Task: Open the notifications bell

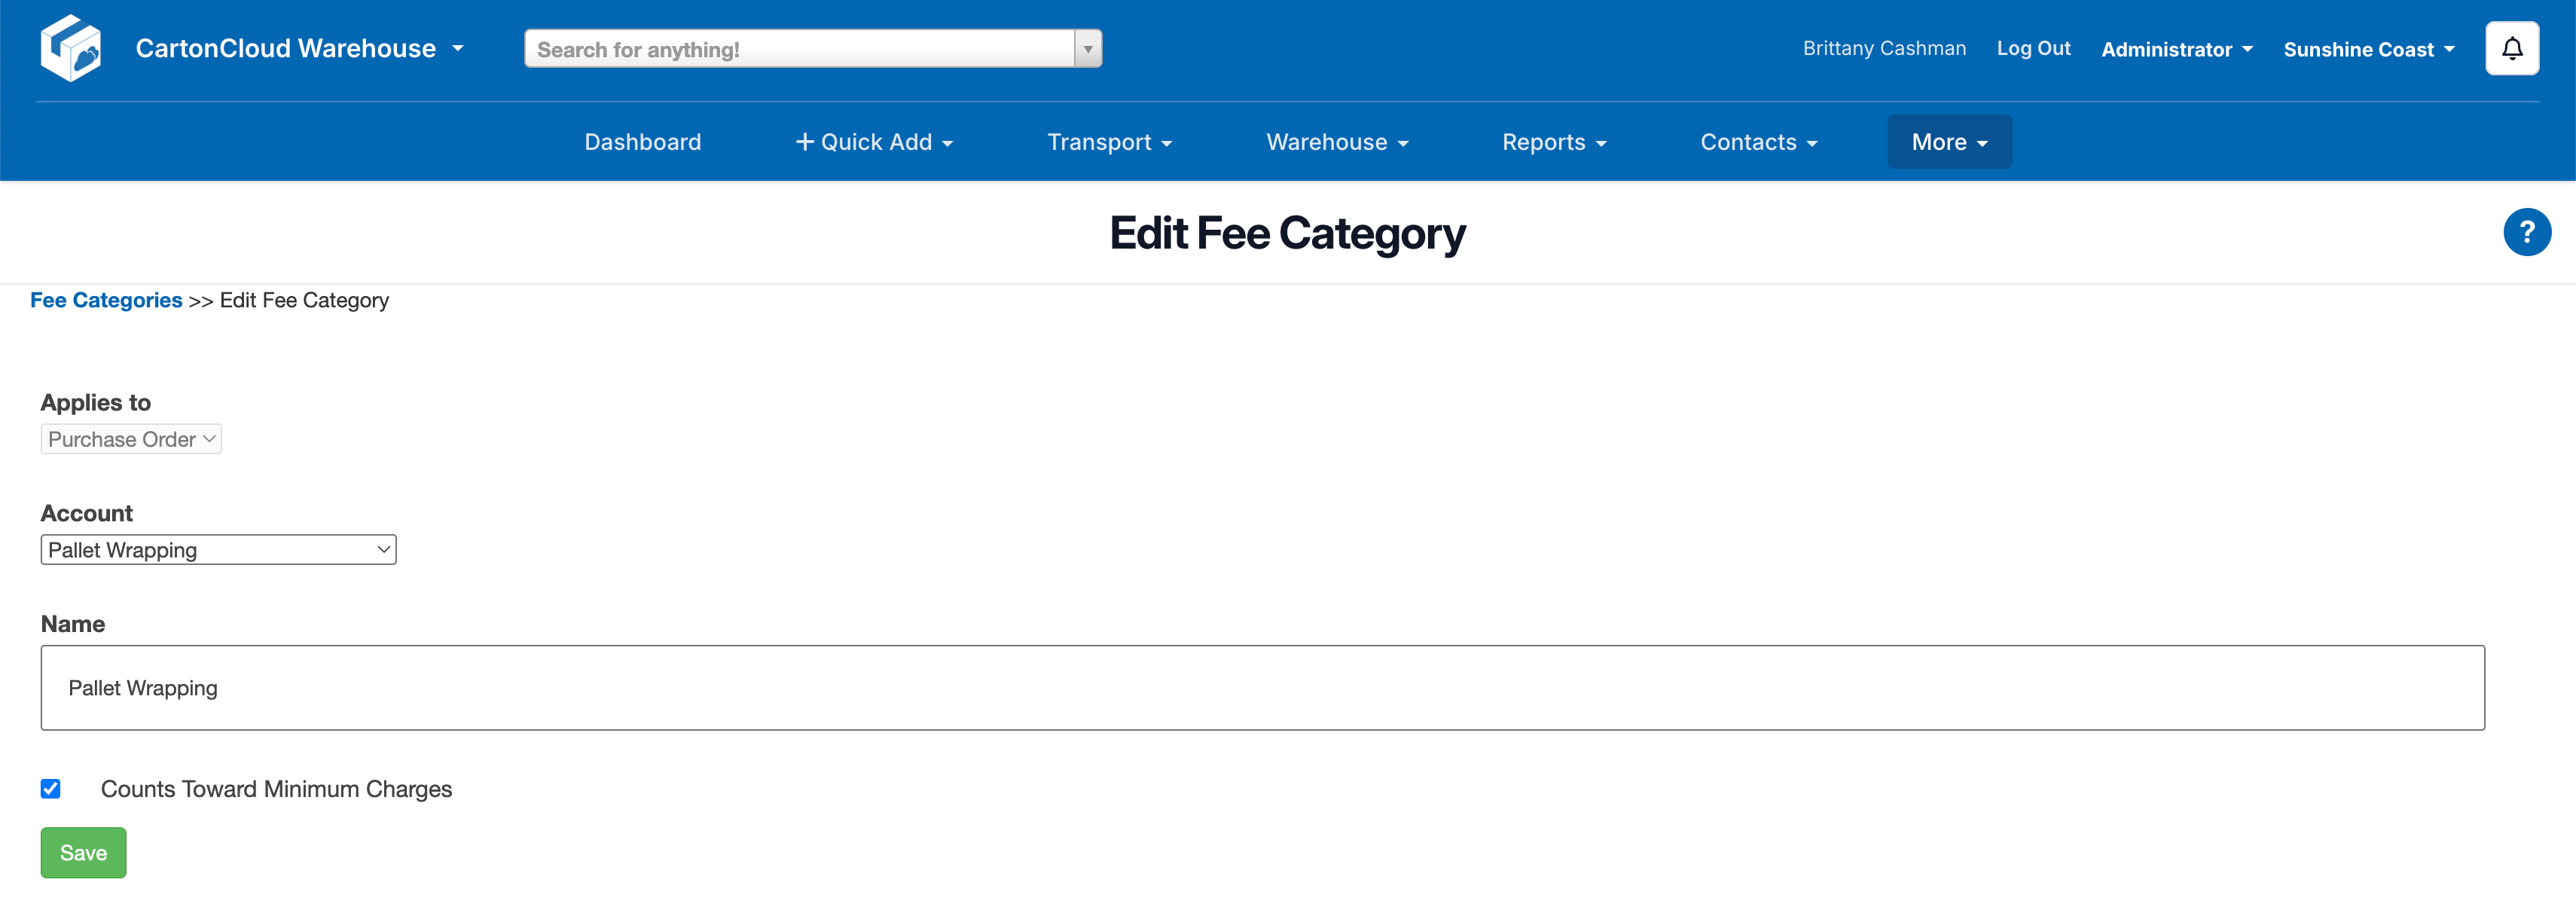Action: point(2512,47)
